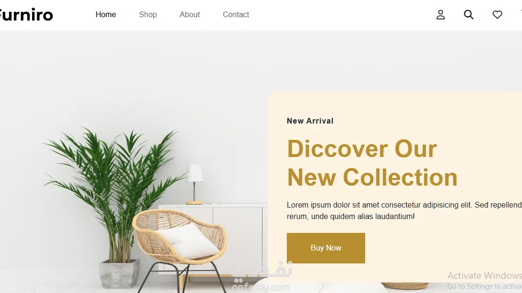Viewport: 522px width, 293px height.
Task: Click the white table lamp
Action: [194, 184]
